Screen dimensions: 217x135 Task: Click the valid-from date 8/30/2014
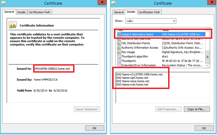pyautogui.click(x=40, y=91)
